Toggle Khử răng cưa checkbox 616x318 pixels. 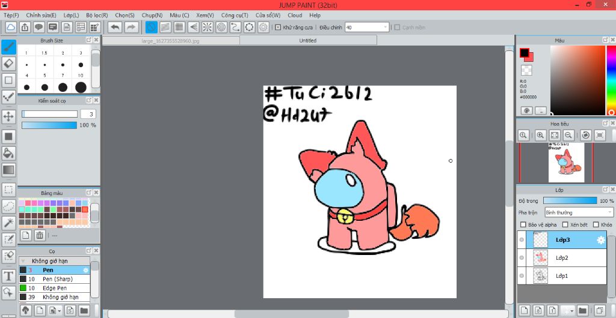click(278, 28)
